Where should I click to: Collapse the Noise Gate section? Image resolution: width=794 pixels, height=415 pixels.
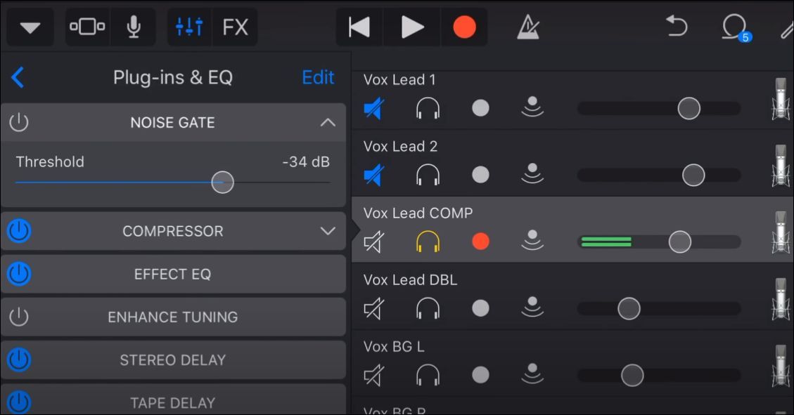click(328, 122)
